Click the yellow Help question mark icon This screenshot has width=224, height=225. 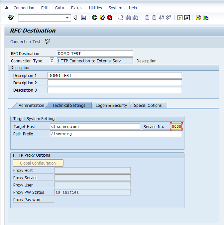click(198, 18)
